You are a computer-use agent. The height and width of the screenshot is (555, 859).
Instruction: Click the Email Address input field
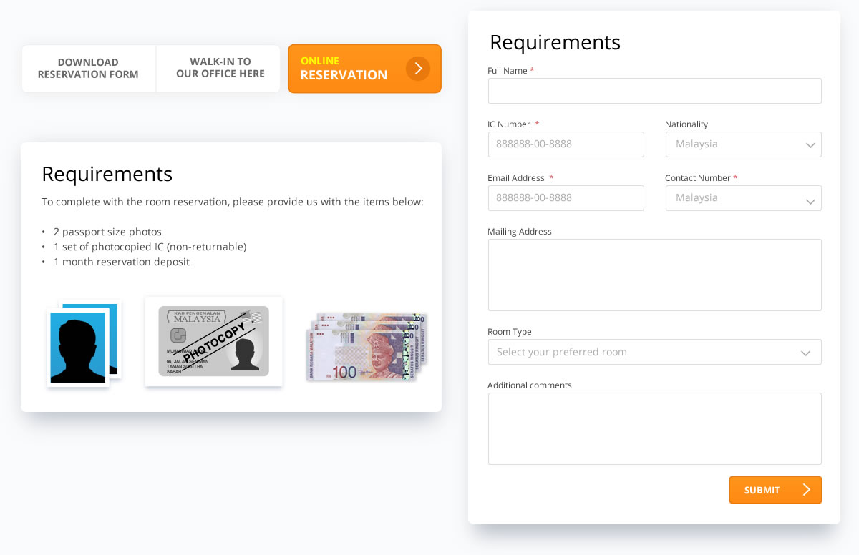[566, 198]
